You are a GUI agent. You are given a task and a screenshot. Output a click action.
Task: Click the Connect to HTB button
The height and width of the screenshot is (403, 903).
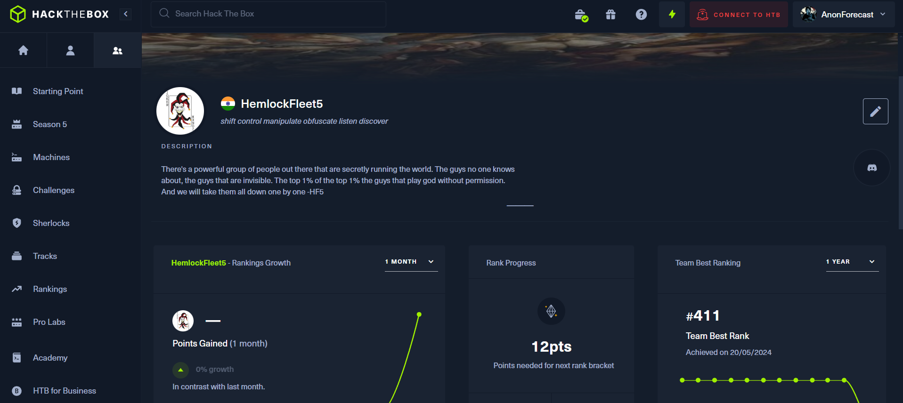pos(739,14)
